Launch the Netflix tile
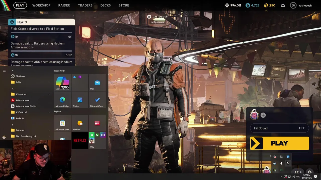The image size is (321, 180). pyautogui.click(x=80, y=140)
